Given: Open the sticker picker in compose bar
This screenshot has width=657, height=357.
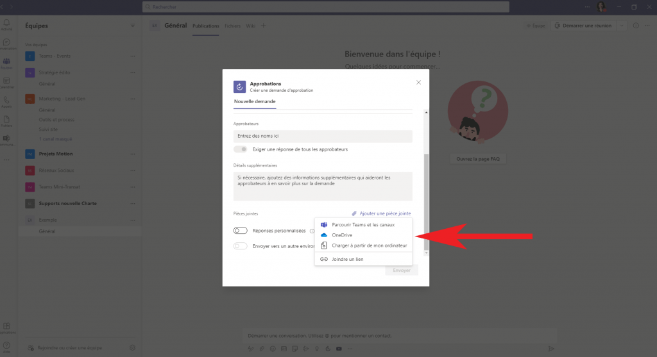Looking at the screenshot, I should tap(294, 349).
